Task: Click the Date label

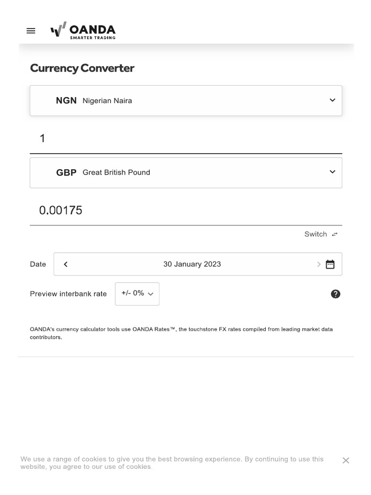Action: [x=38, y=264]
